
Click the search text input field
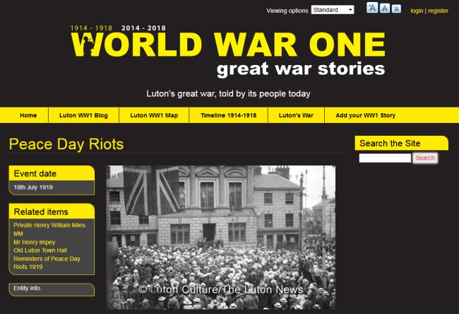click(385, 158)
